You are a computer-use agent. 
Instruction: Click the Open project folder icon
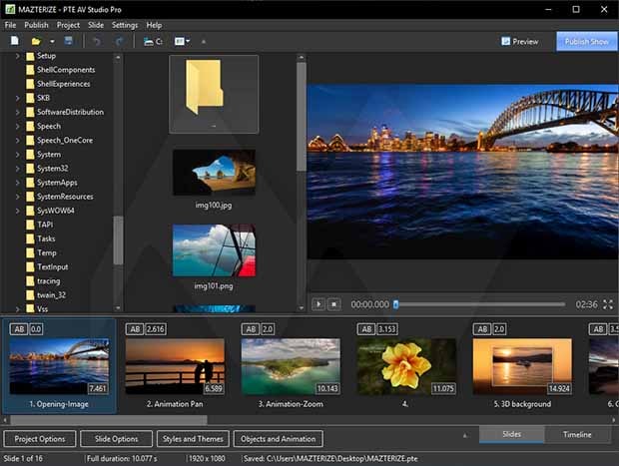36,41
